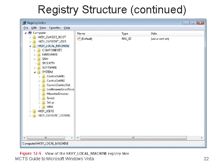Click the values pane horizontal scrollbar thumb
The image size is (224, 168).
click(x=133, y=138)
